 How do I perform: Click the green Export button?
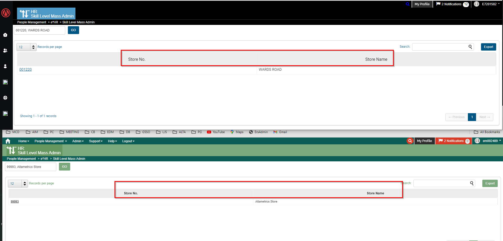click(490, 183)
